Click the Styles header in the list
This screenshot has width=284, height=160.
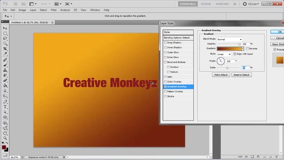(x=178, y=32)
